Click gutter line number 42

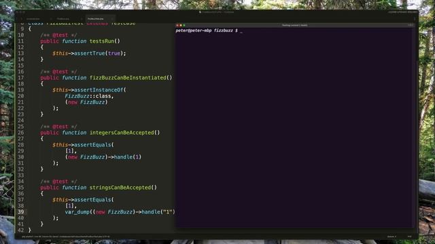(21, 230)
